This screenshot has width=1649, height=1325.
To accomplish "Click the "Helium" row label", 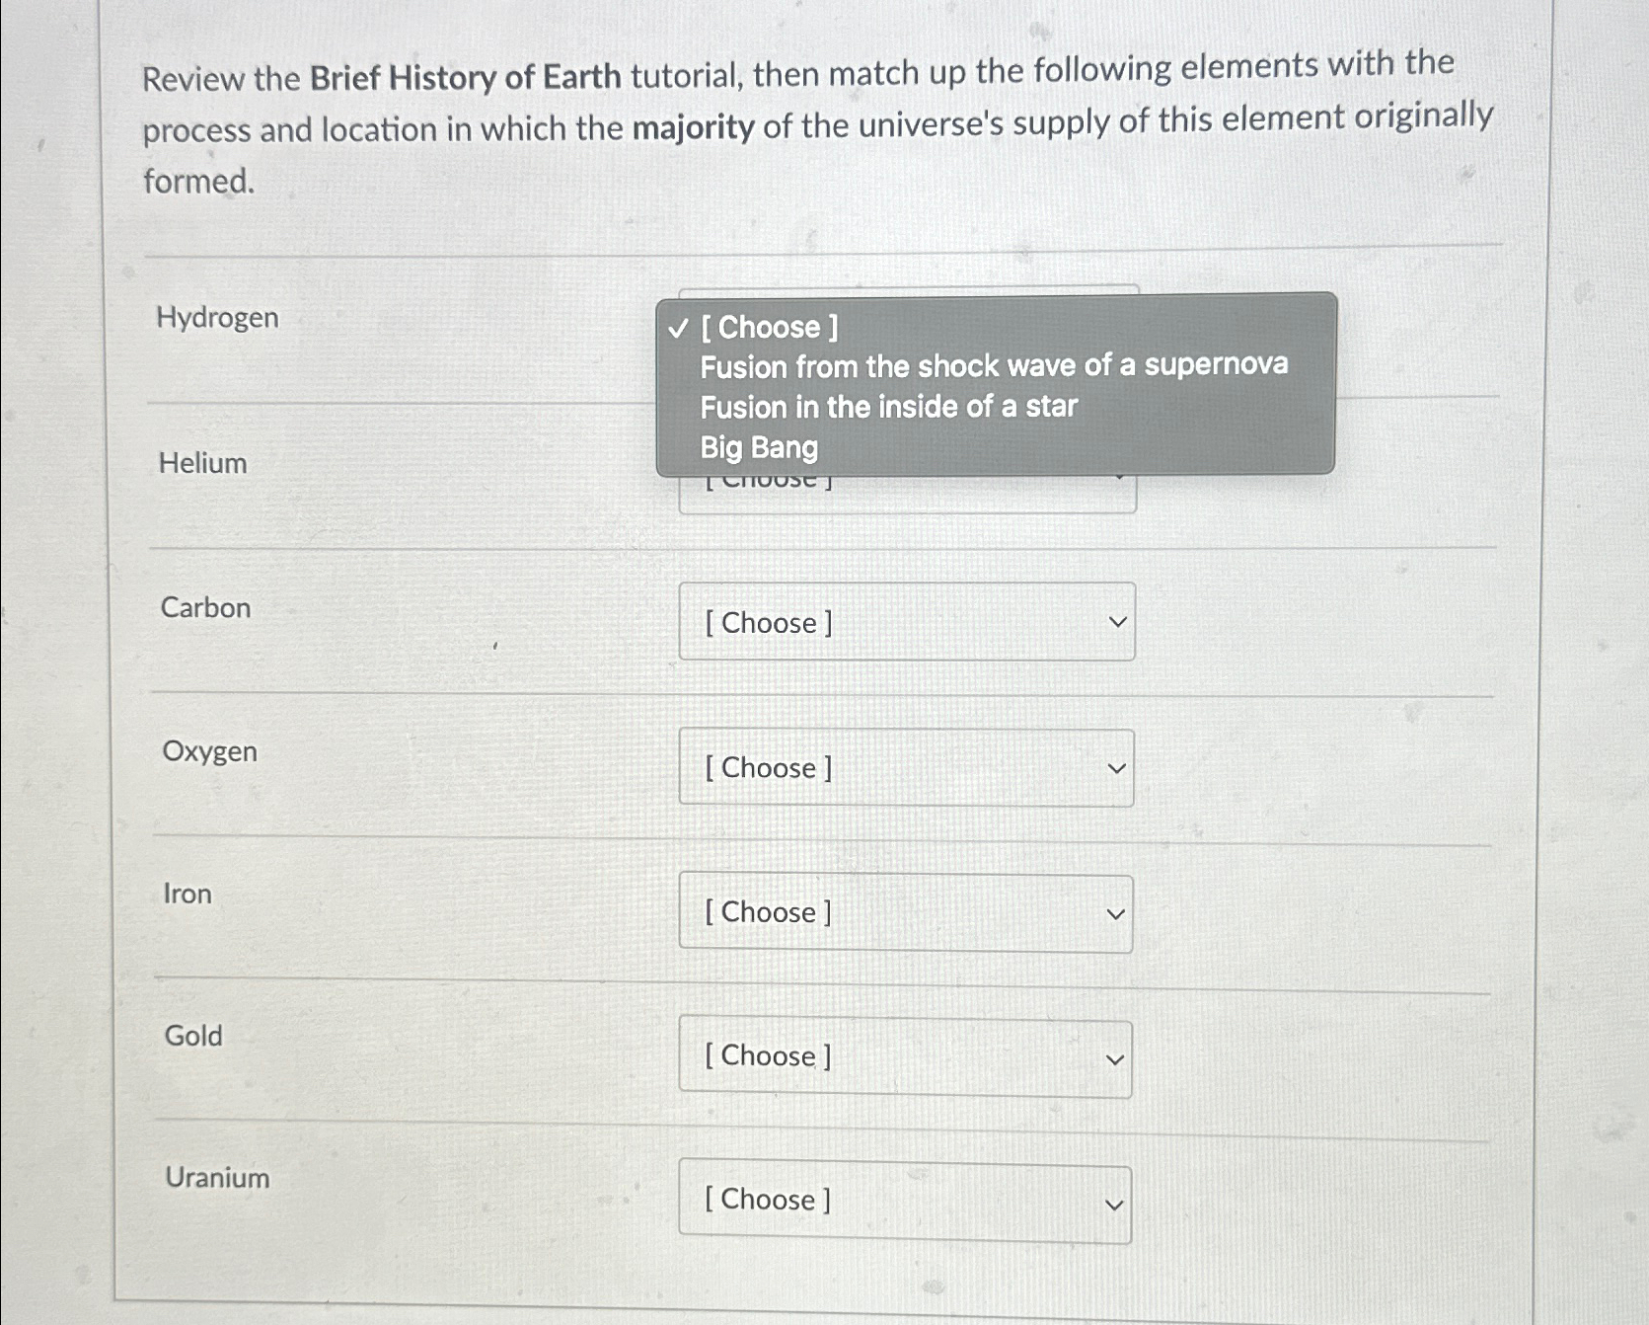I will click(201, 464).
